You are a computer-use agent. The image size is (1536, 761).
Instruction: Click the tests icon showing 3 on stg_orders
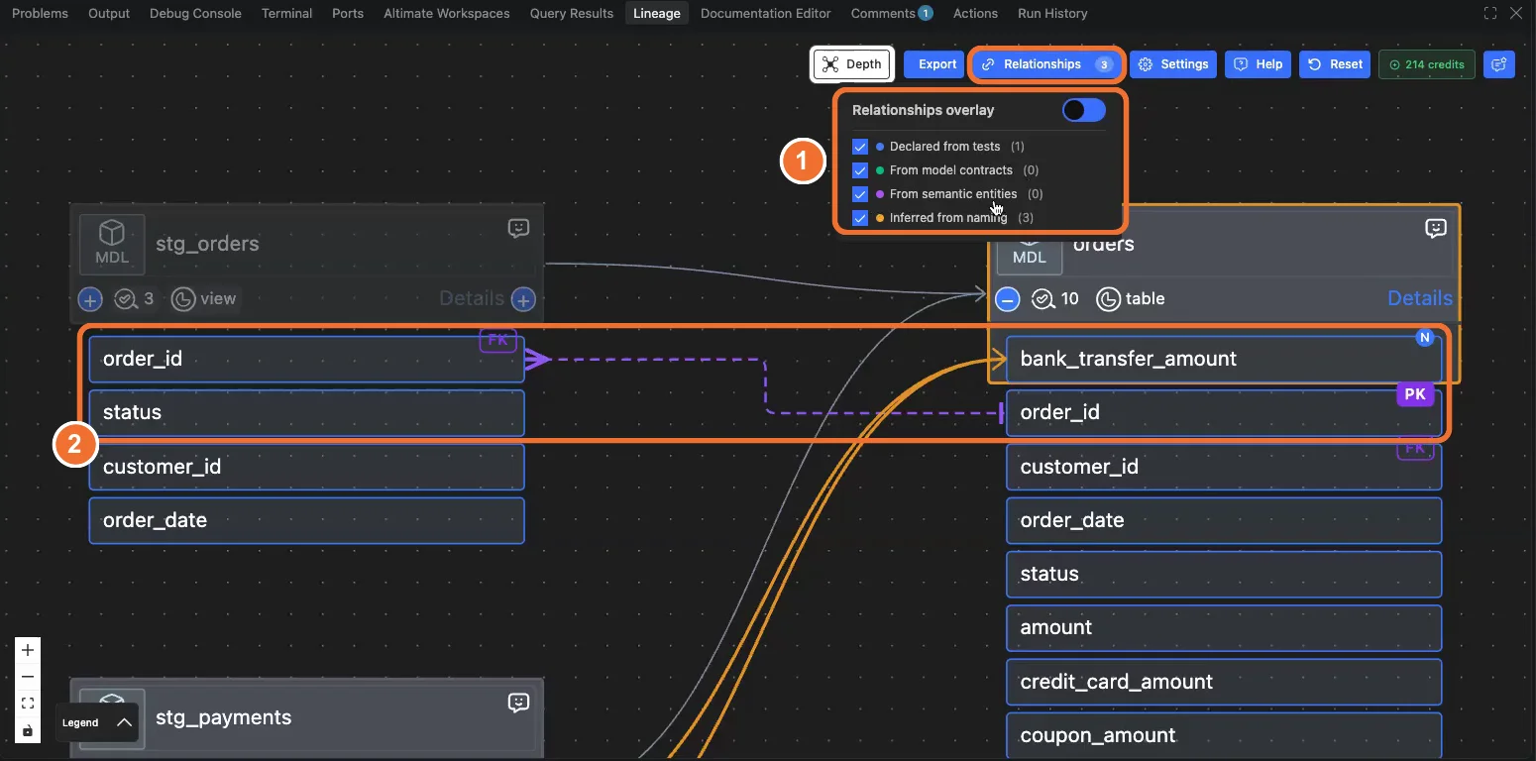click(x=126, y=299)
